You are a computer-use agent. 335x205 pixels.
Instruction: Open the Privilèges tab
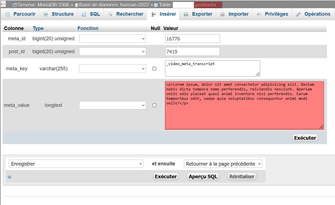[x=272, y=14]
